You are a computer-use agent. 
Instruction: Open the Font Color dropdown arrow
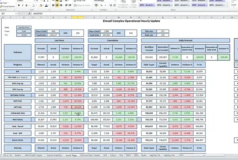(x=49, y=5)
